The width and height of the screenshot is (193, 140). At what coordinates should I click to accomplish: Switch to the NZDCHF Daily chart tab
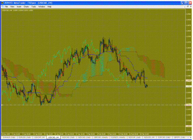[135, 137]
